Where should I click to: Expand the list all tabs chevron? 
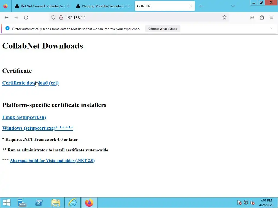tap(233, 6)
